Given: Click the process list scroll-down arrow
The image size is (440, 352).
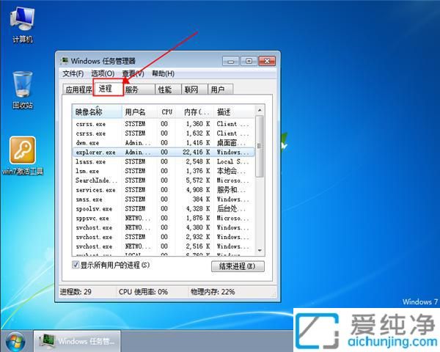Looking at the screenshot, I should (x=260, y=250).
